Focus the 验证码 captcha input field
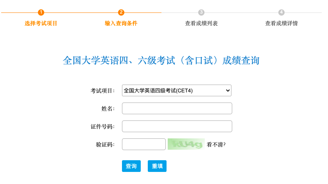 (144, 144)
